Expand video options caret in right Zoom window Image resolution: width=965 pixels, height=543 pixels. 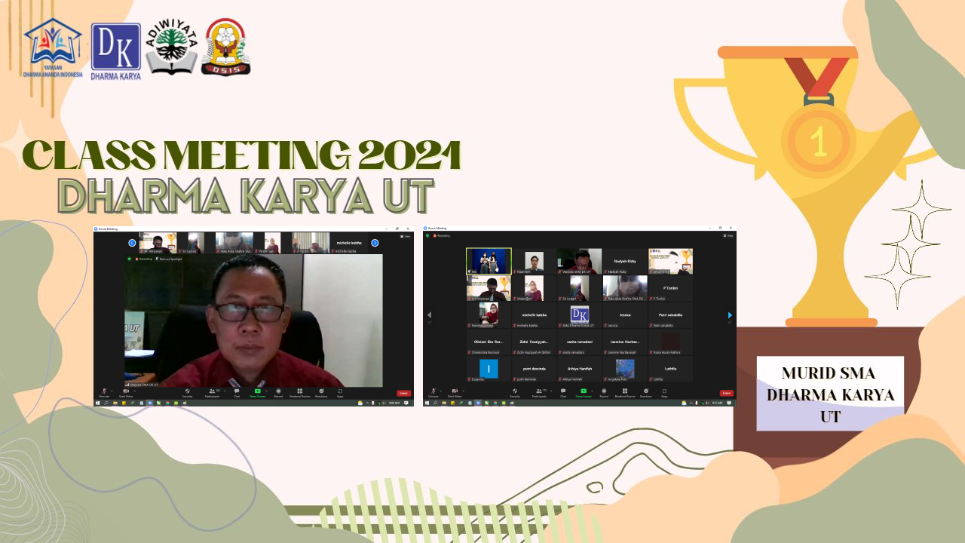[x=463, y=391]
